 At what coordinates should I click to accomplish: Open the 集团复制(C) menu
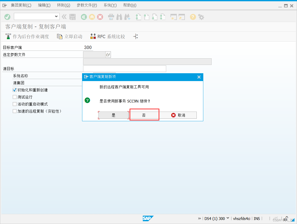(21, 5)
